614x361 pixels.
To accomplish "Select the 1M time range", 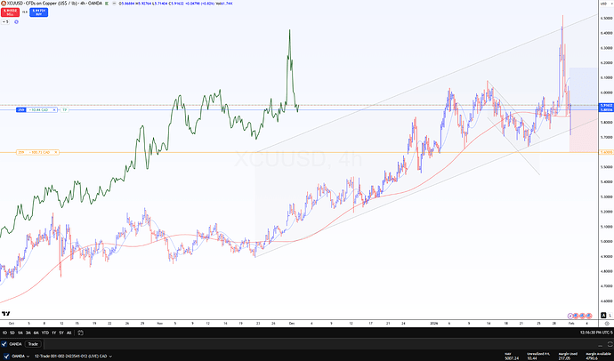I will click(x=20, y=333).
